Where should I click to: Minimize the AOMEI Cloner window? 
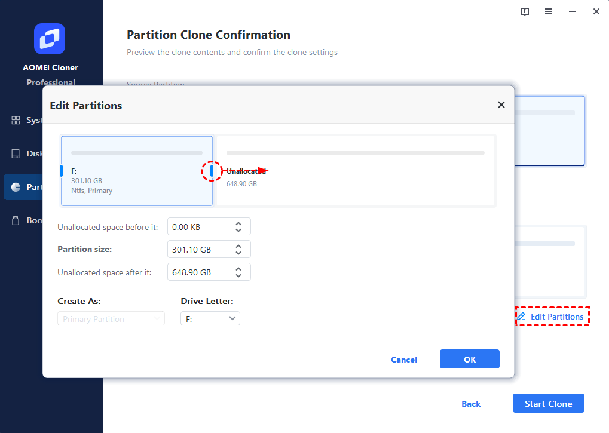pos(573,11)
